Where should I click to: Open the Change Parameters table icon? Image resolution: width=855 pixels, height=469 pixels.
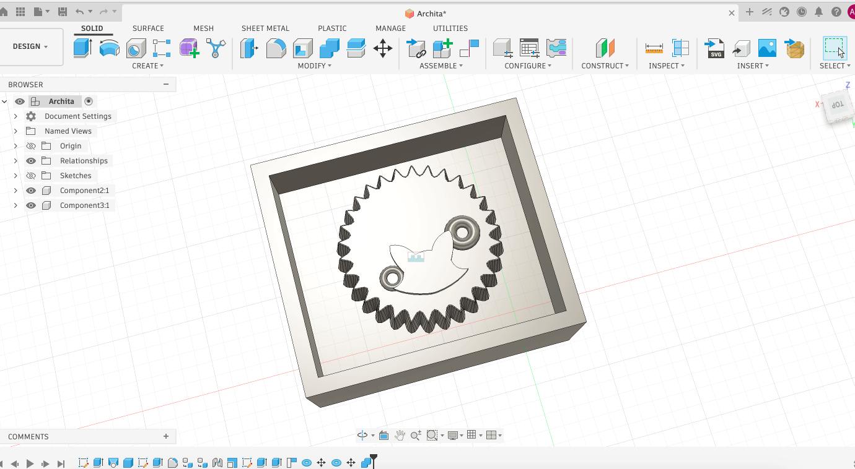[x=529, y=48]
